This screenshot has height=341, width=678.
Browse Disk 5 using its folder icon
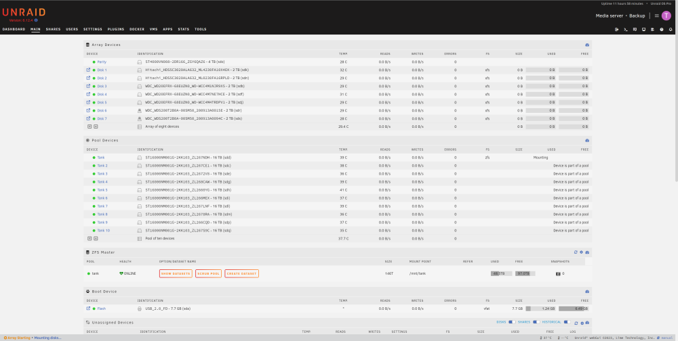click(88, 102)
